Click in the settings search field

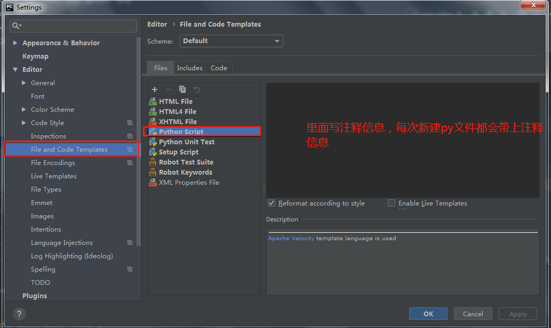click(x=74, y=26)
